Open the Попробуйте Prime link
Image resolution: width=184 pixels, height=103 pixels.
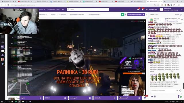pos(53,9)
